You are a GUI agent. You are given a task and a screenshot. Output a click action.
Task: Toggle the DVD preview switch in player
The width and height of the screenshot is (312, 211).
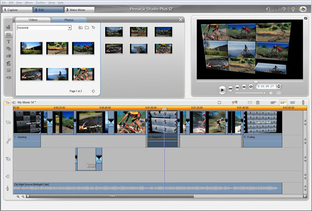(x=279, y=93)
